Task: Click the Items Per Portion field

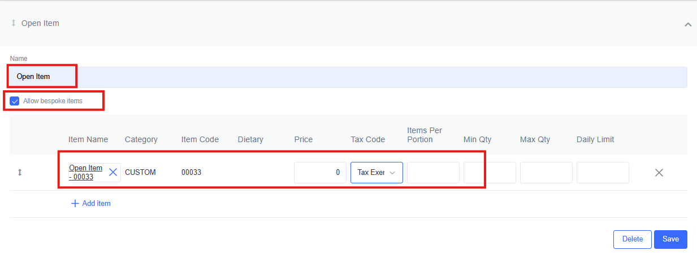Action: 433,173
